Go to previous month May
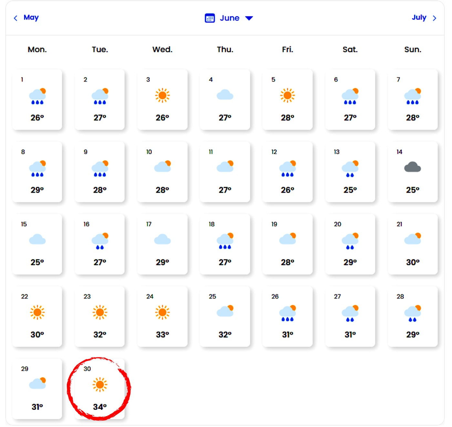Image resolution: width=452 pixels, height=427 pixels. [31, 17]
